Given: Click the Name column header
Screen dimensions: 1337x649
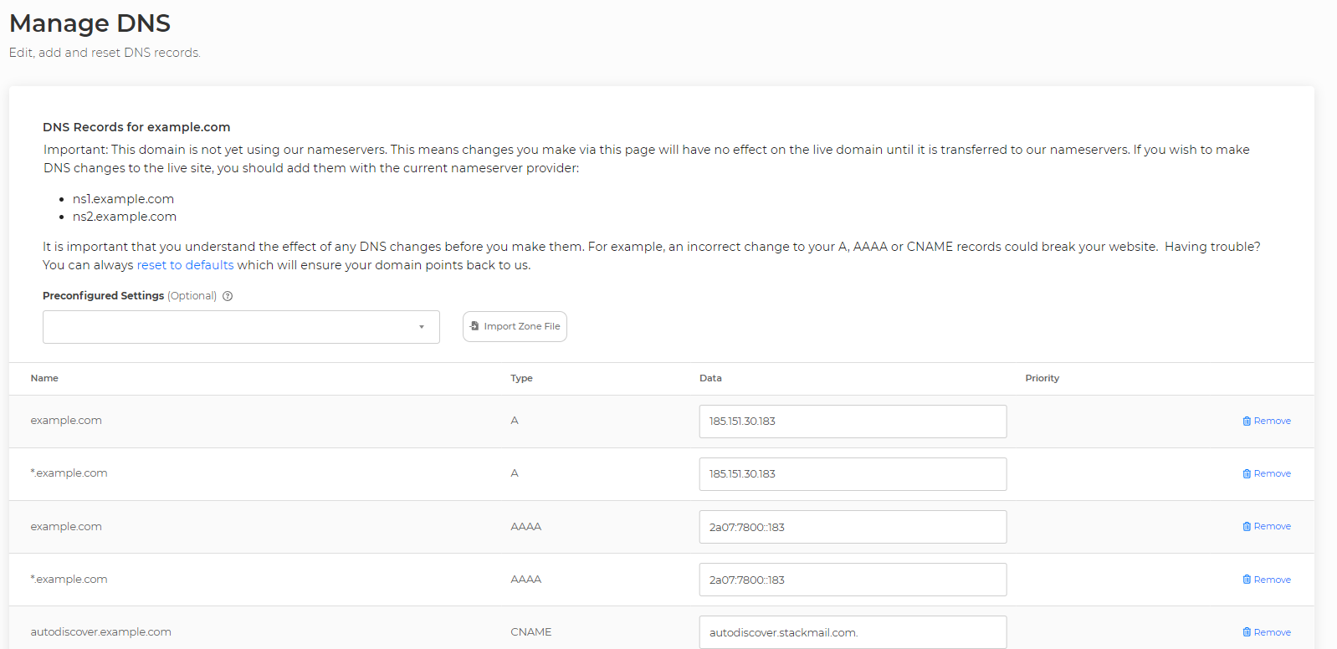Looking at the screenshot, I should [44, 378].
